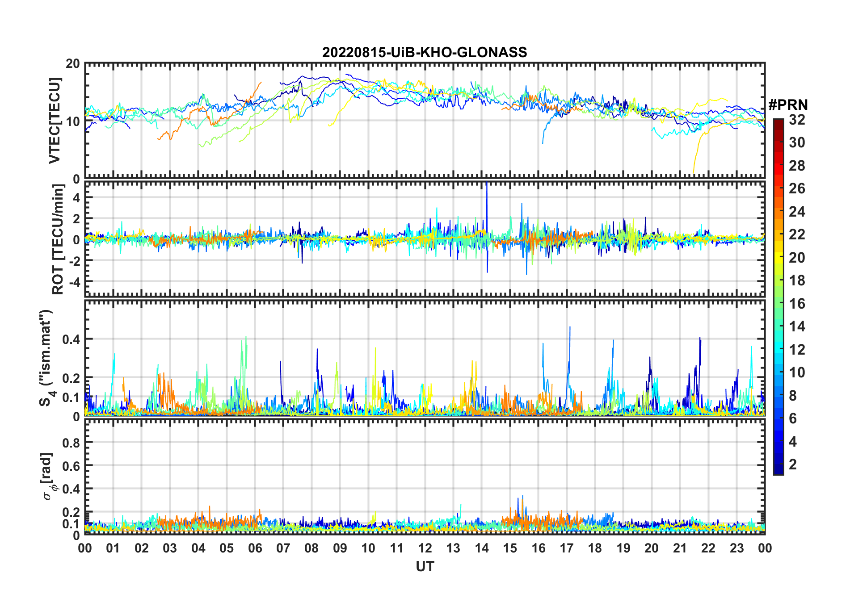Click the colorbar tick label 30
Screen dimensions: 850x594
tap(797, 142)
